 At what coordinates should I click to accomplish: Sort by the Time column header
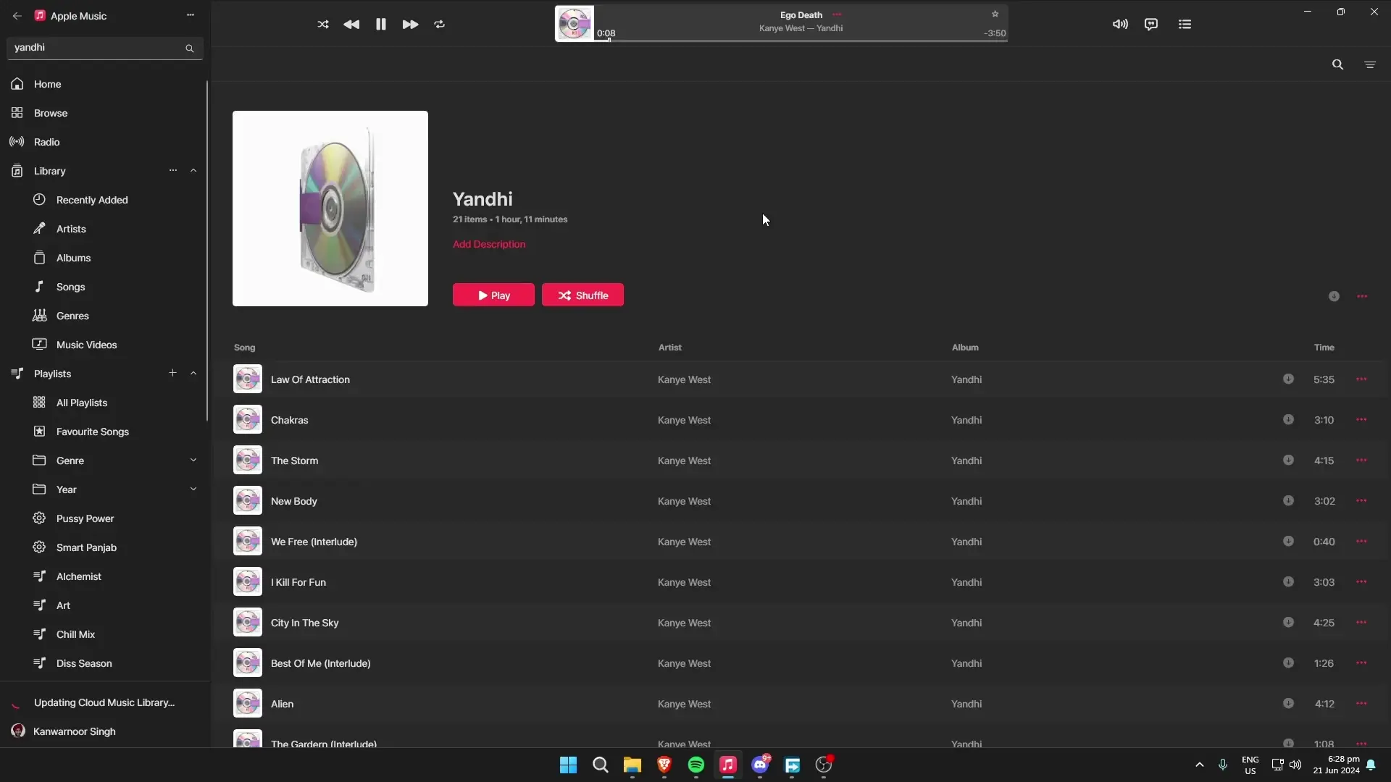[1324, 348]
